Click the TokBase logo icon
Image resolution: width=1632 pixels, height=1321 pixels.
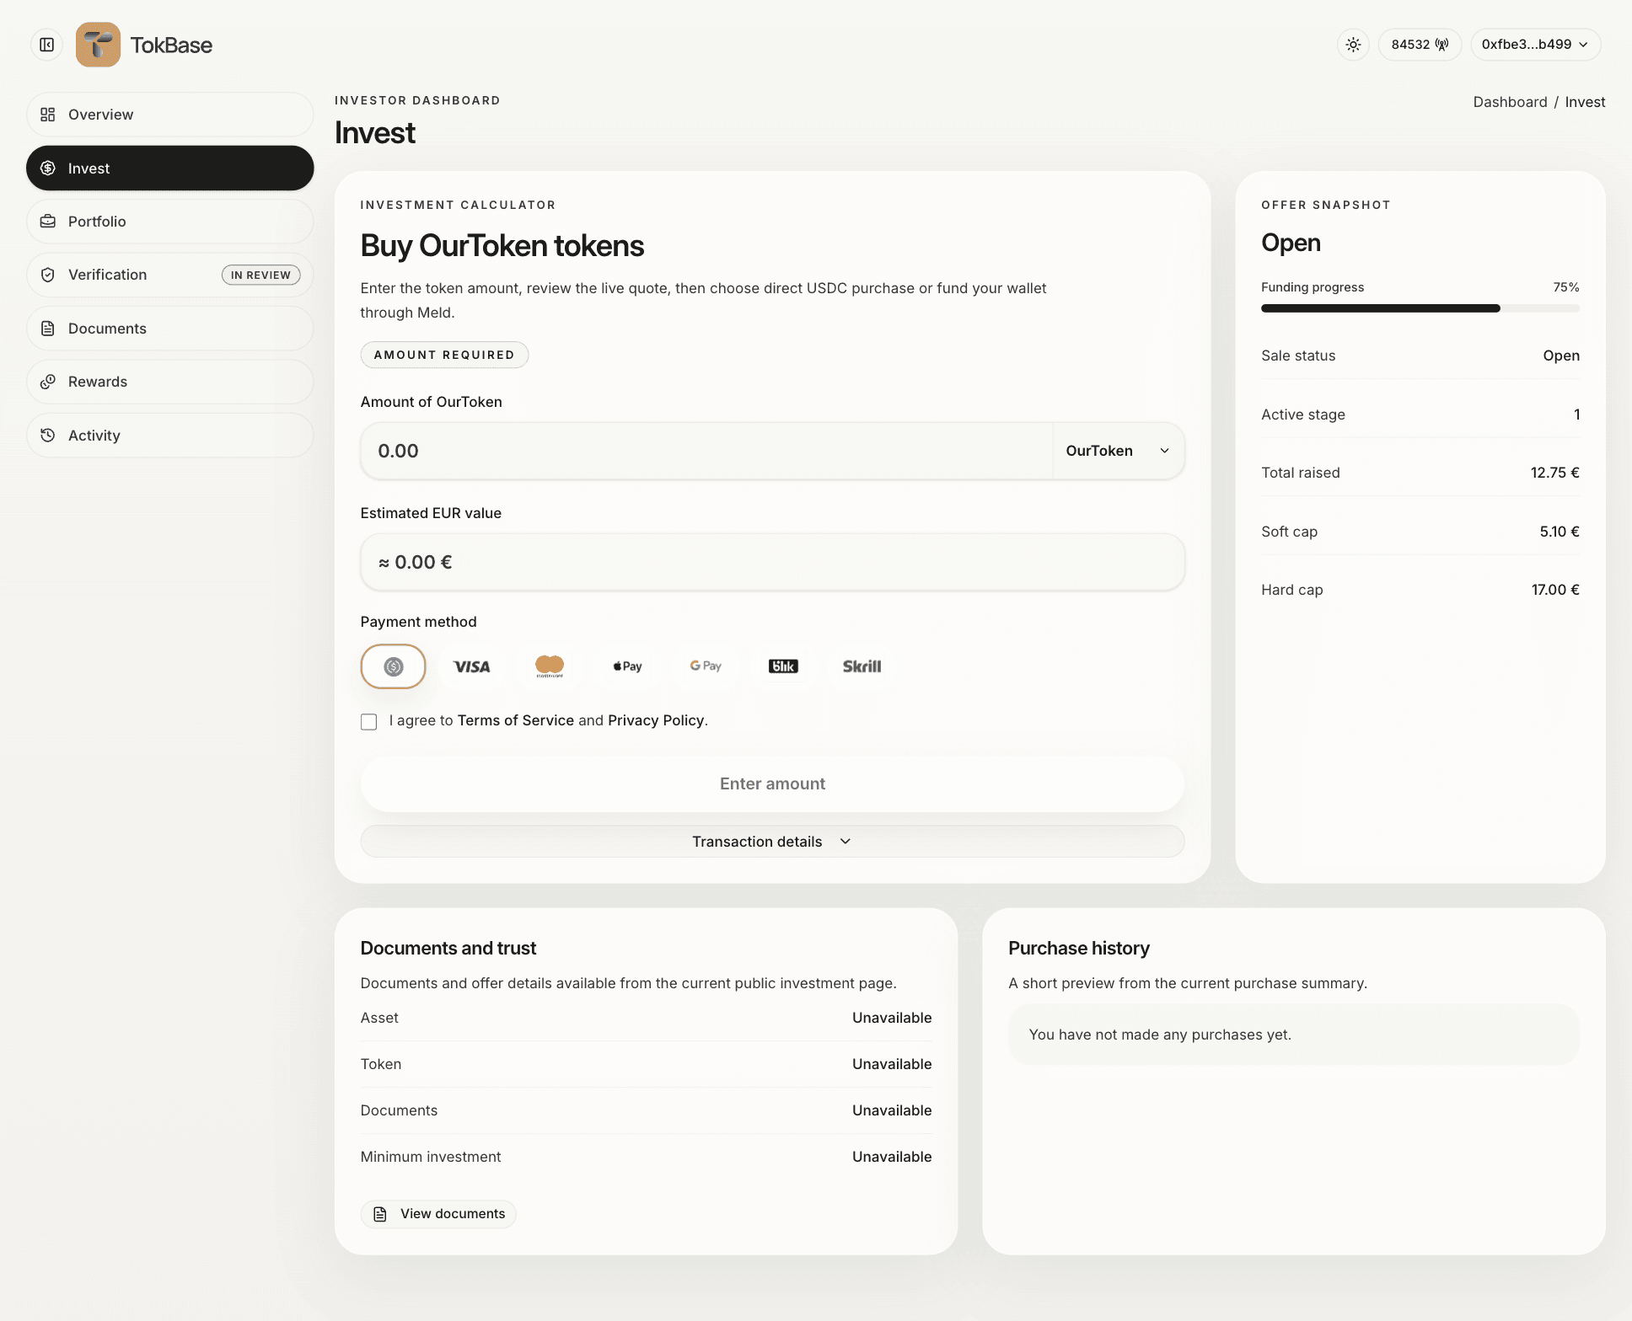pyautogui.click(x=98, y=45)
